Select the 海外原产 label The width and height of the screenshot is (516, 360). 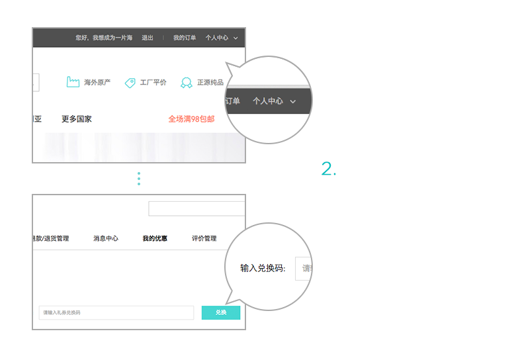(97, 82)
